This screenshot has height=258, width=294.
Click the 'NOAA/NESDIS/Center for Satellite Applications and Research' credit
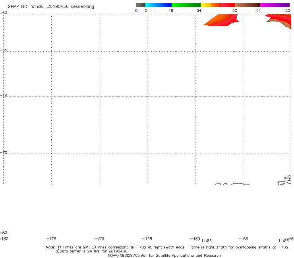pyautogui.click(x=164, y=255)
